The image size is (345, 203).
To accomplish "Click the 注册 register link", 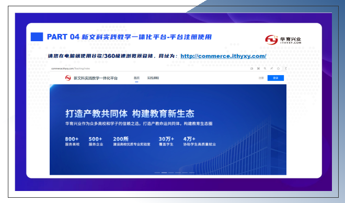I will [261, 78].
